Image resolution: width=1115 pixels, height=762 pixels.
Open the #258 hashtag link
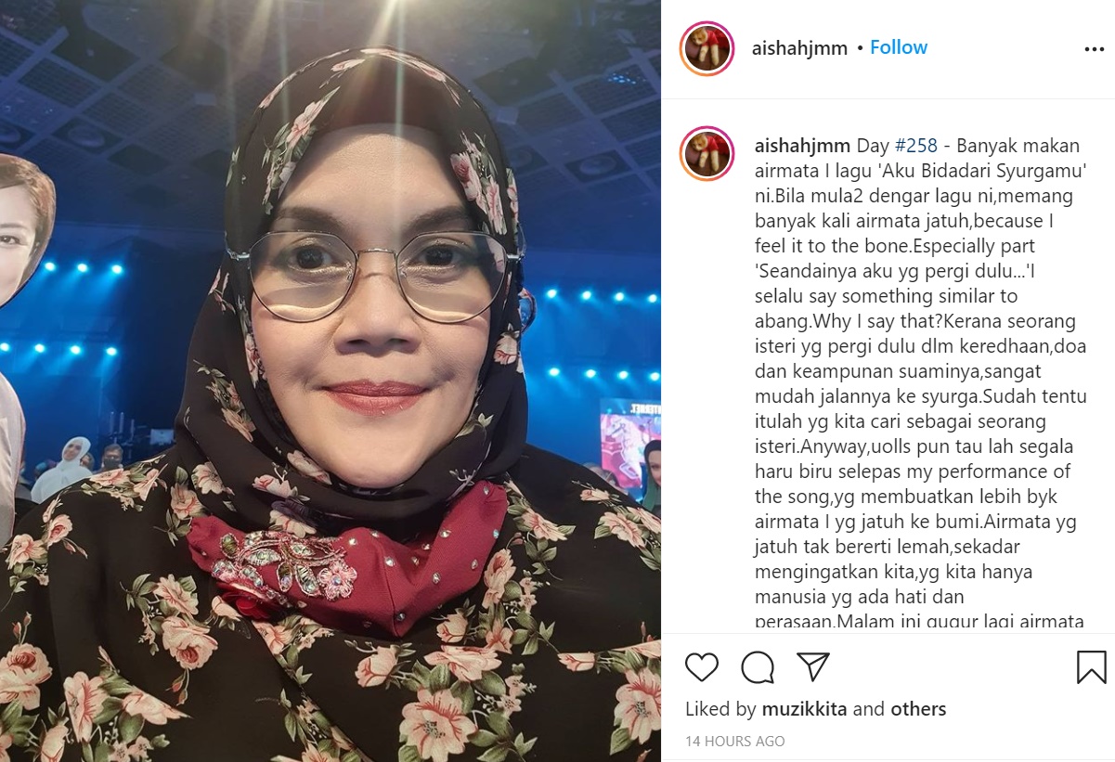pyautogui.click(x=915, y=146)
